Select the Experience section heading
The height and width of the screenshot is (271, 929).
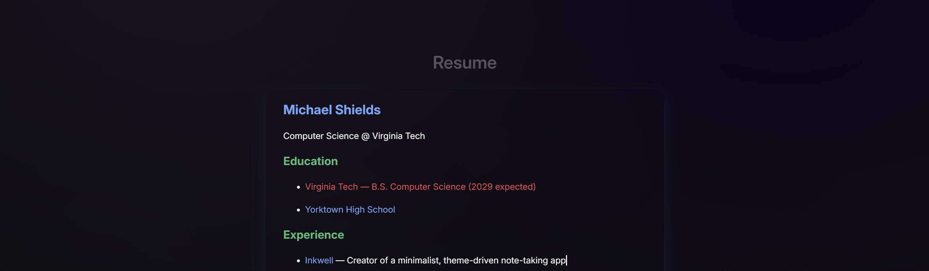(x=313, y=235)
